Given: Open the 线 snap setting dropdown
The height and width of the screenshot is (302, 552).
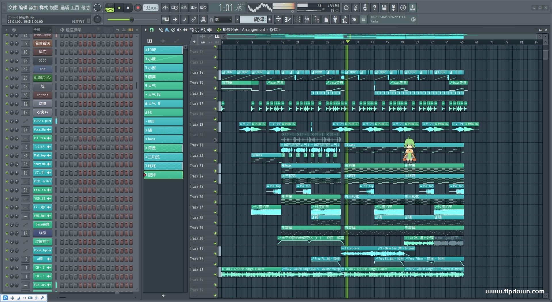Looking at the screenshot, I should [223, 20].
